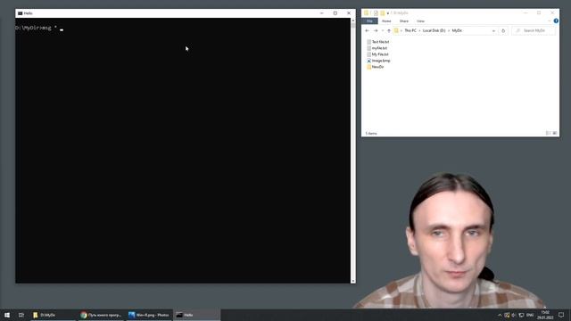Open the address bar history dropdown

click(x=493, y=31)
